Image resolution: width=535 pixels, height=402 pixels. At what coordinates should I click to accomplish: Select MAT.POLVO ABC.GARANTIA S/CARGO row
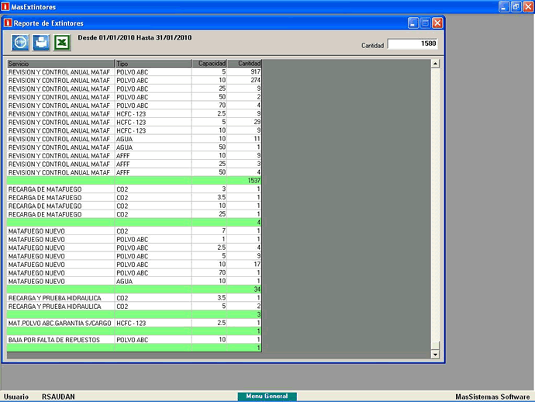(134, 323)
